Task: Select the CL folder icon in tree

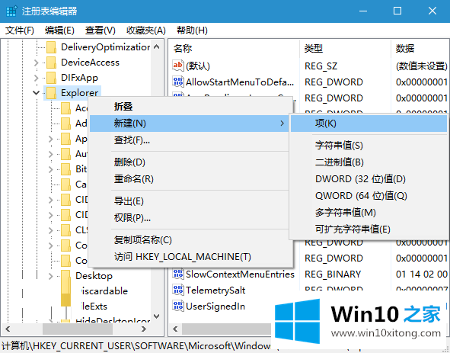Action: coord(66,230)
